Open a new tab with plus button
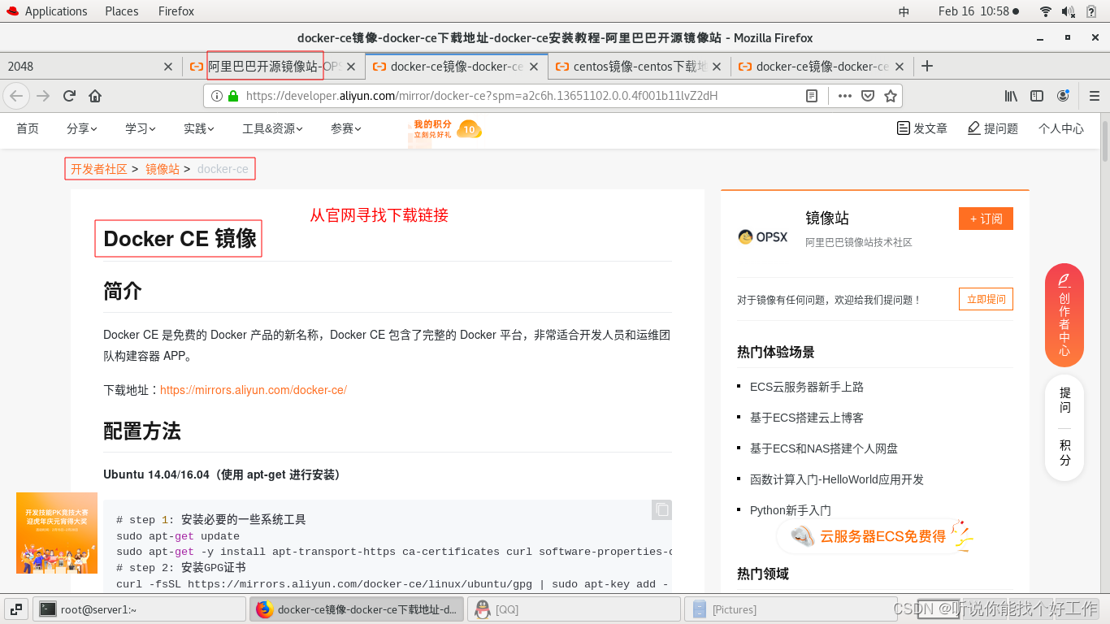The image size is (1110, 624). click(927, 66)
